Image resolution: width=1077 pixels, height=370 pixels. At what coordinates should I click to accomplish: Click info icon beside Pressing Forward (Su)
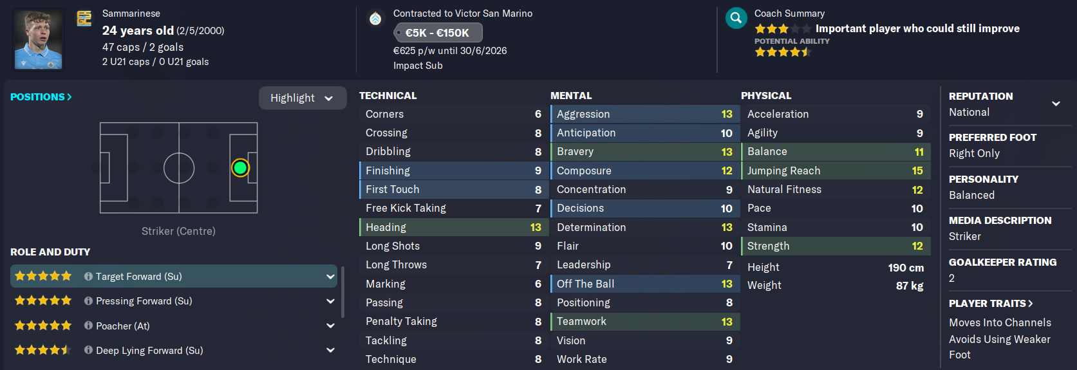click(88, 301)
